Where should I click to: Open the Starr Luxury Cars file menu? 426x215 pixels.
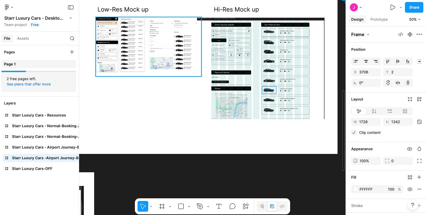point(70,18)
